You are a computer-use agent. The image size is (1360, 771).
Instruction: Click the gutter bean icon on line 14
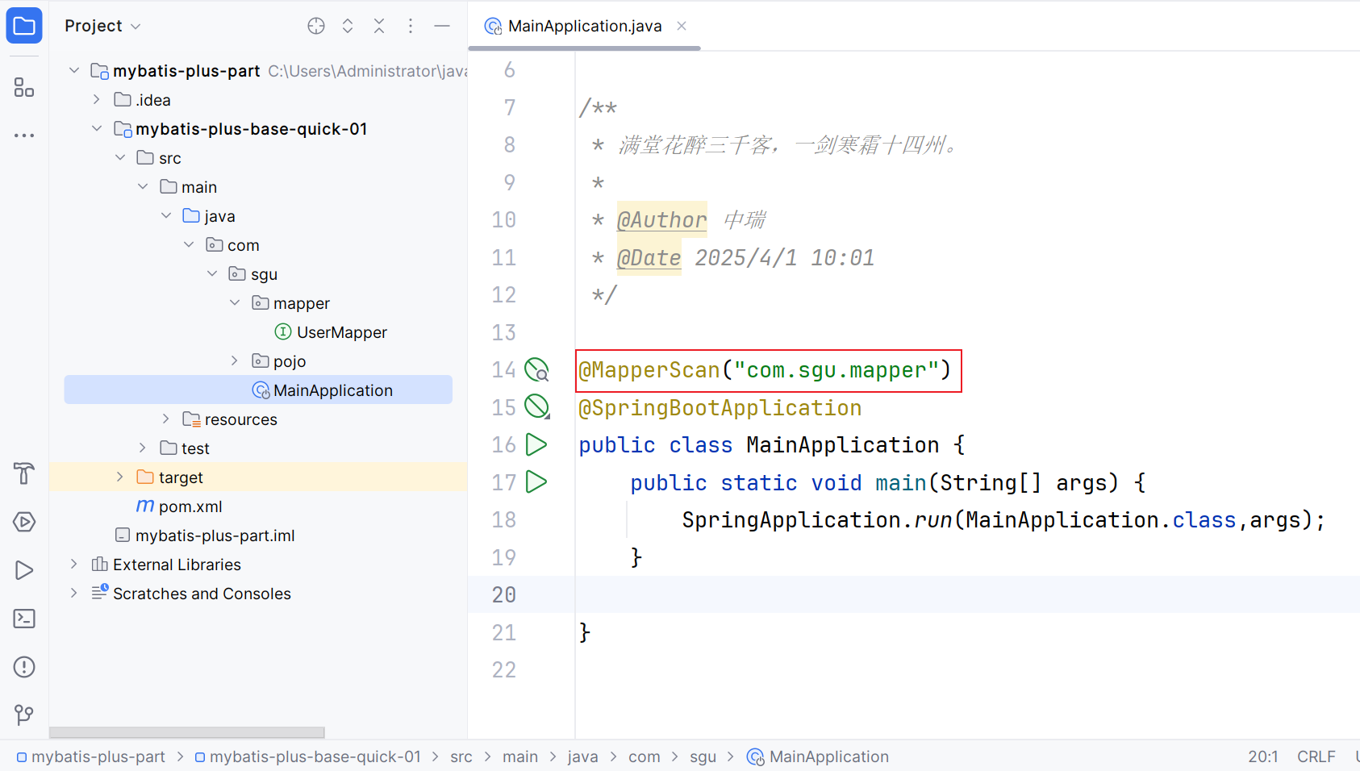tap(536, 369)
